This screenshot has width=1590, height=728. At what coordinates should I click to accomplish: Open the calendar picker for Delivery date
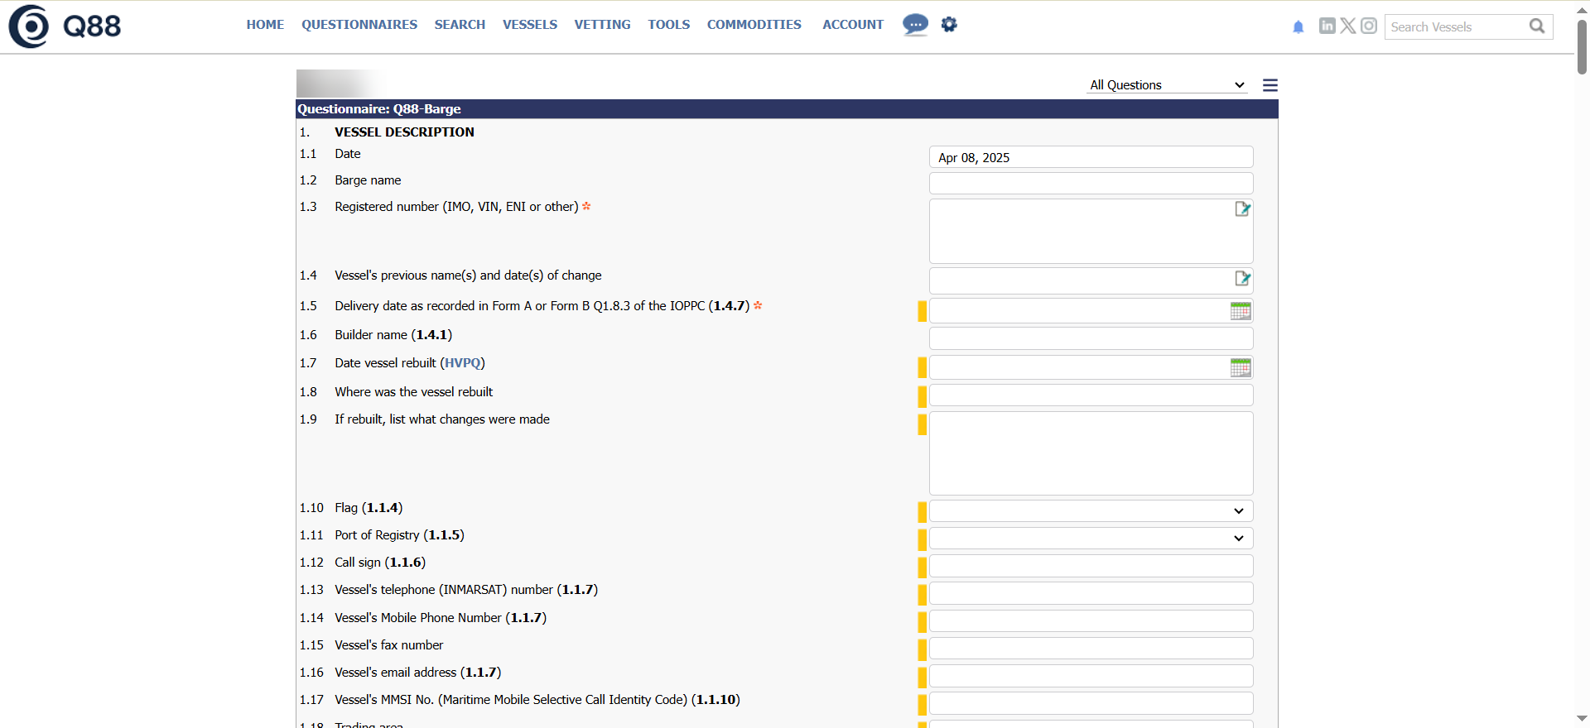1240,311
